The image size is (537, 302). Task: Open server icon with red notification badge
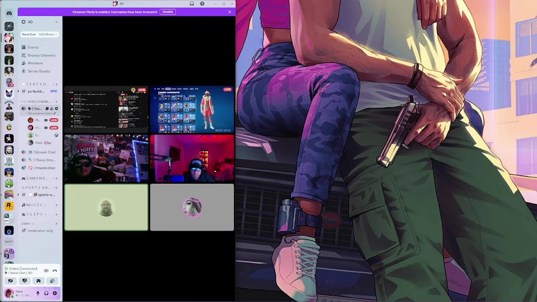(x=9, y=82)
